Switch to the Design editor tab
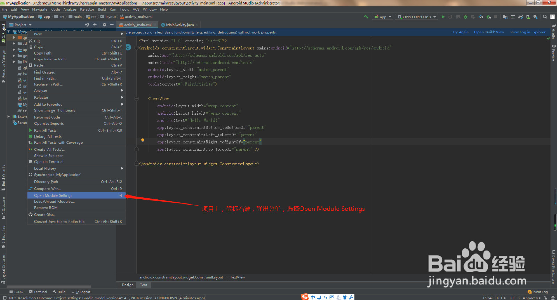Viewport: 557px width, 300px height. [127, 285]
